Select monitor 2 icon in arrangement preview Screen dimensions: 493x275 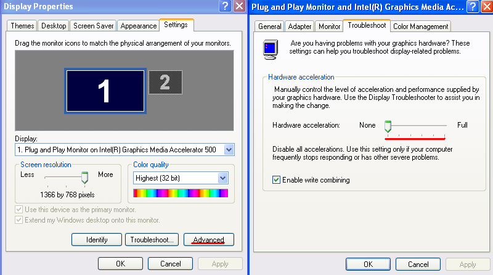165,82
